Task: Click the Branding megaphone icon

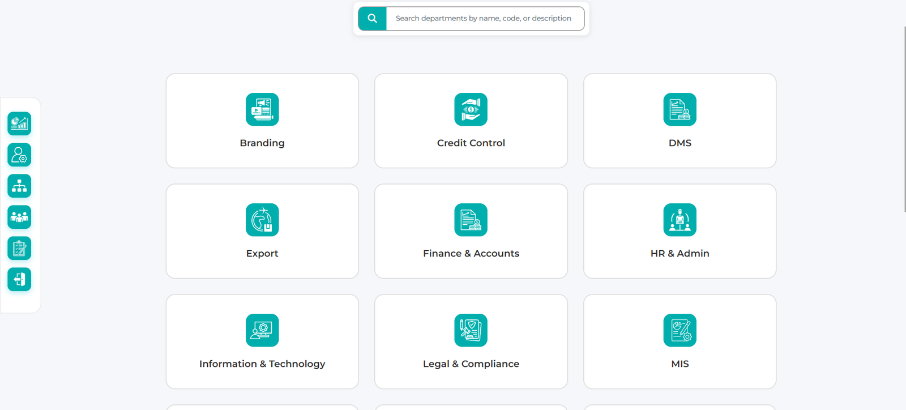Action: coord(262,109)
